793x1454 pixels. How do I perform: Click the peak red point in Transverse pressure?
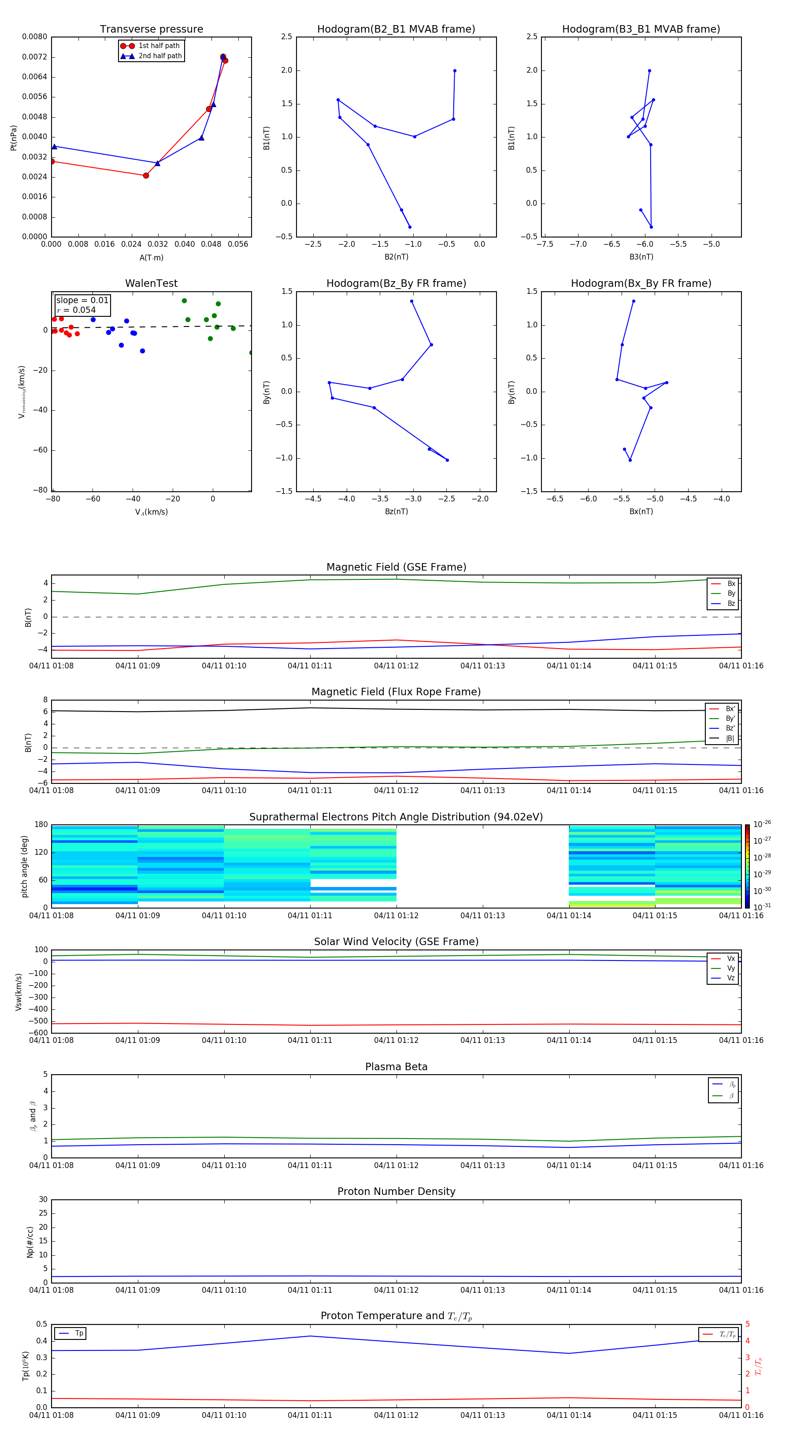click(223, 57)
